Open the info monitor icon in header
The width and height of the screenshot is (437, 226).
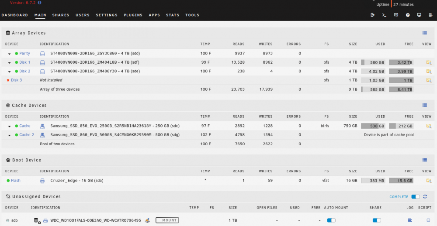coord(419,15)
